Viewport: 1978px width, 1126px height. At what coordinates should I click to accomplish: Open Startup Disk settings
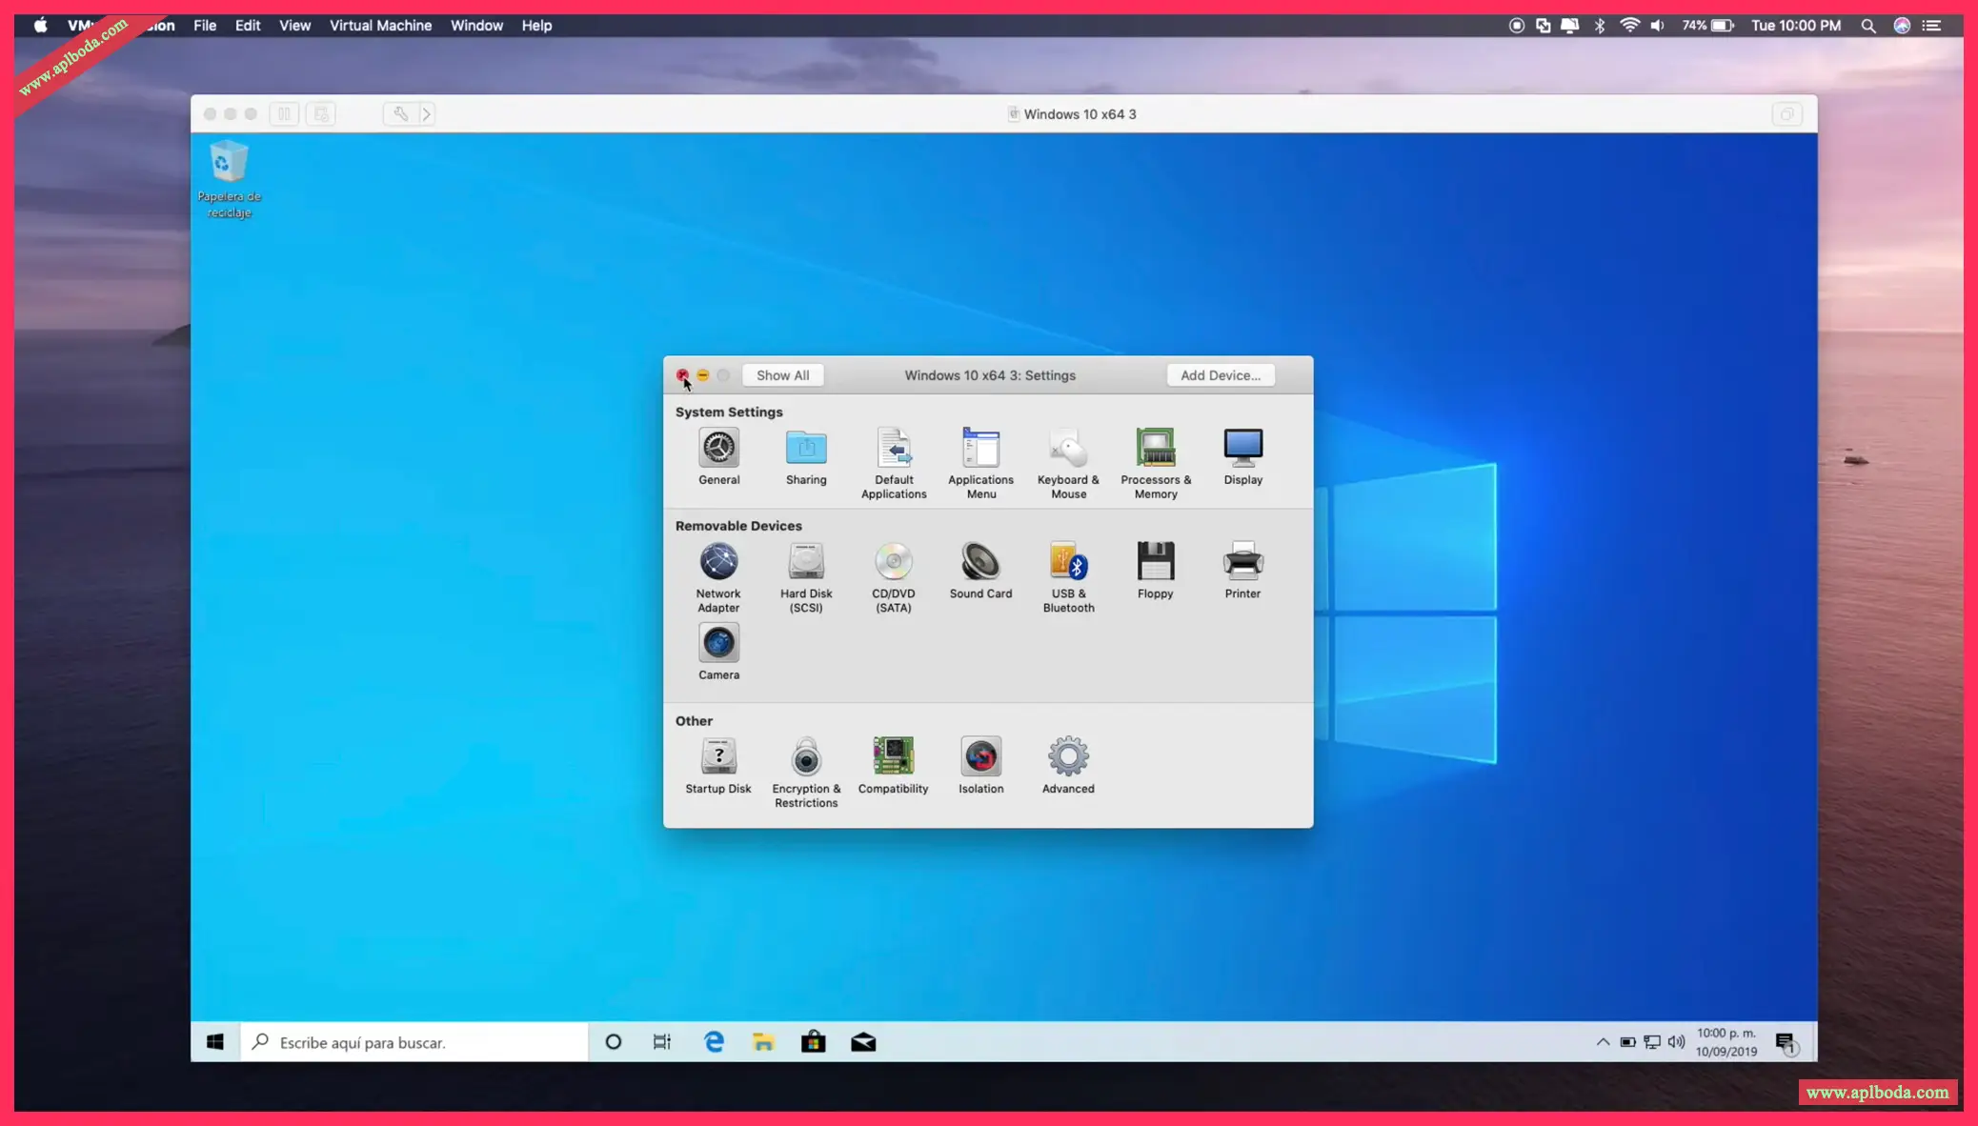718,766
